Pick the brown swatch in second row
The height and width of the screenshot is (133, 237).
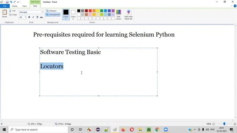tap(86, 15)
